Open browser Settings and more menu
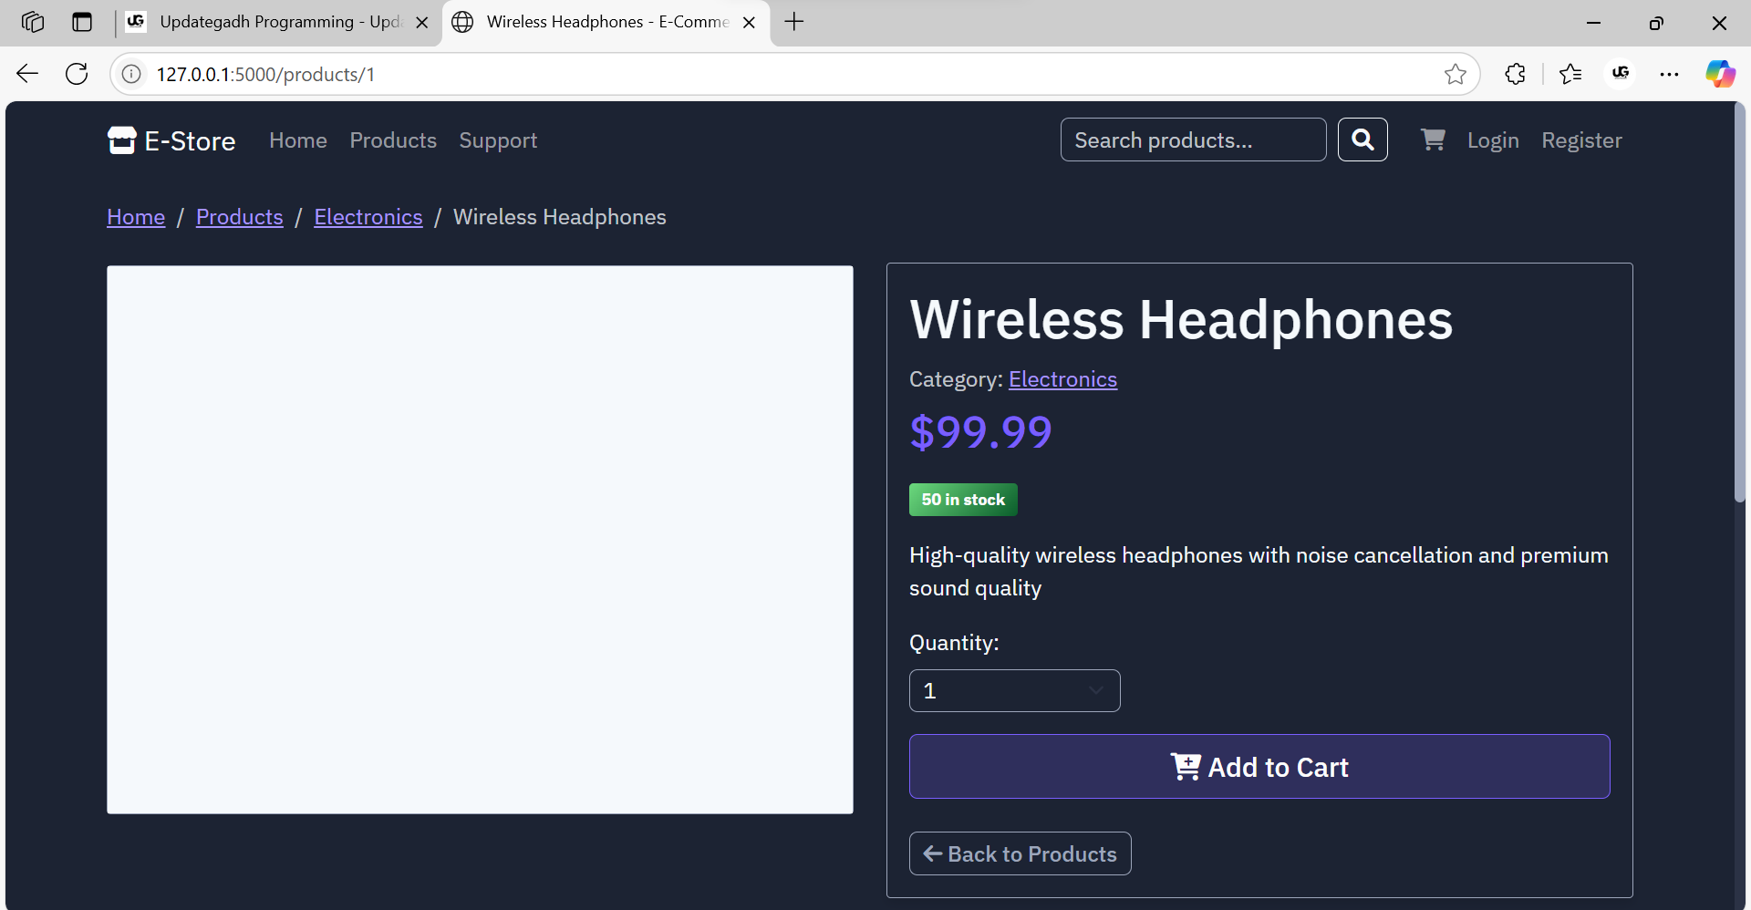 coord(1669,74)
